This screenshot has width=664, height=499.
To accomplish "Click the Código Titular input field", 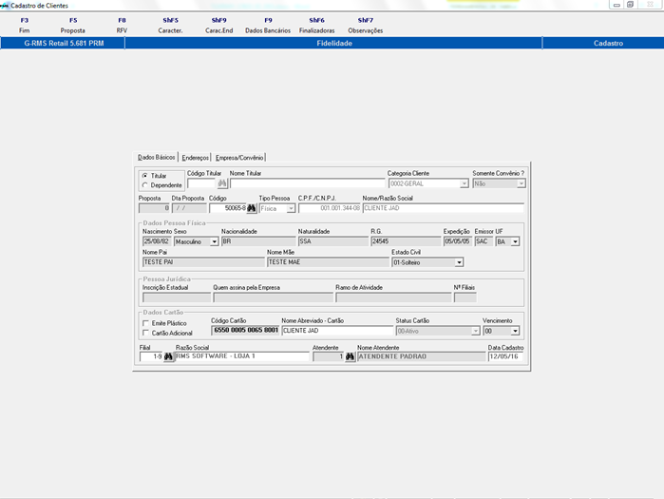I will 202,183.
